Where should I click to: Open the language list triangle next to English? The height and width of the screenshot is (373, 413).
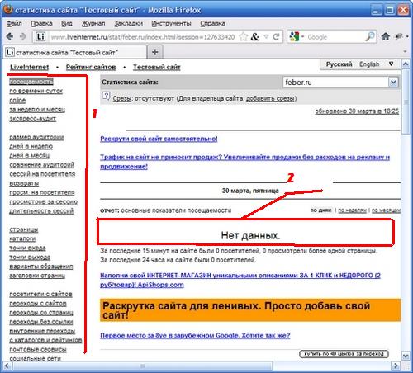point(391,64)
